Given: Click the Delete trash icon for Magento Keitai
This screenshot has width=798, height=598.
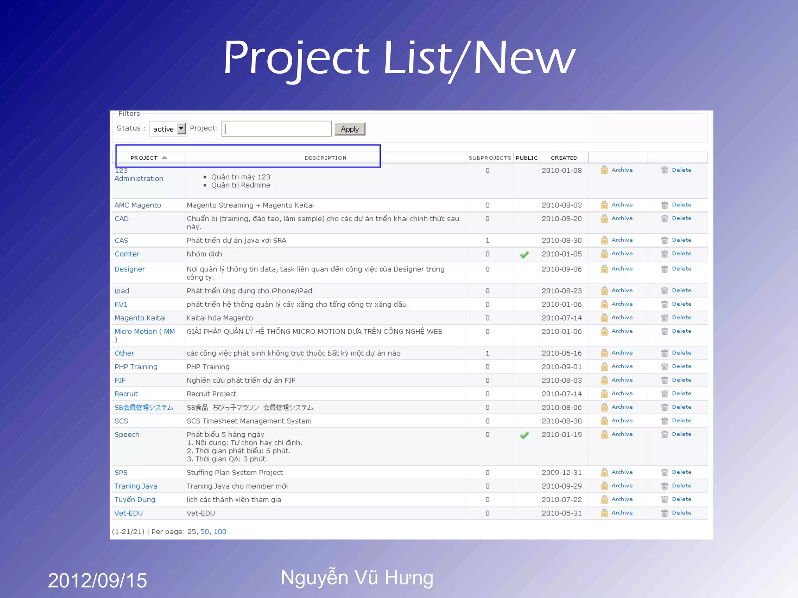Looking at the screenshot, I should (665, 318).
